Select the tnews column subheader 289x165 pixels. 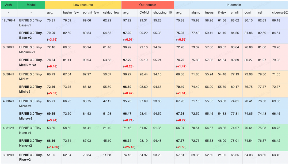tap(209, 13)
